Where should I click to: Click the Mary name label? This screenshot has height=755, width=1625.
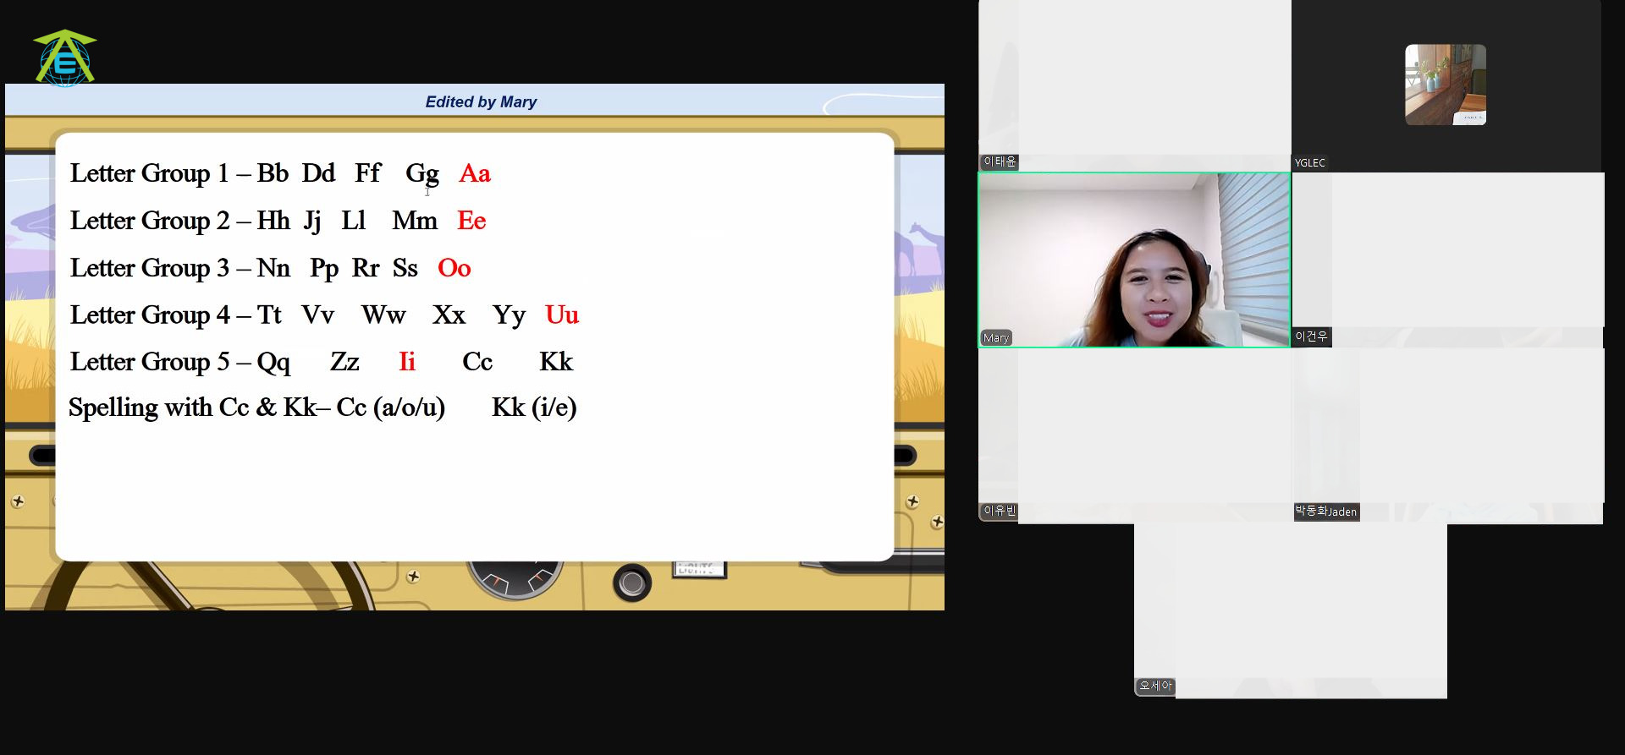996,337
